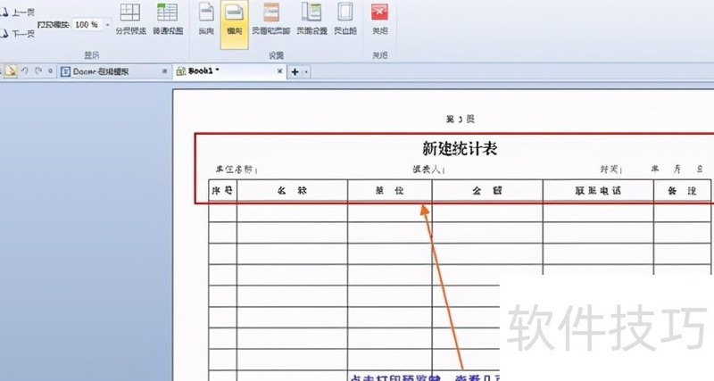Click the undo arrow in quick toolbar

[25, 71]
